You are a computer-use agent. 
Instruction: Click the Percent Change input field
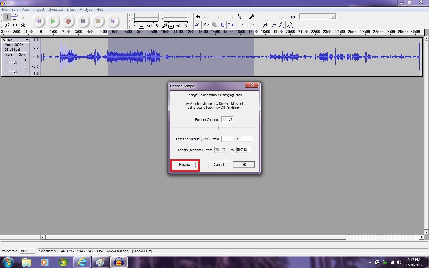coord(227,119)
